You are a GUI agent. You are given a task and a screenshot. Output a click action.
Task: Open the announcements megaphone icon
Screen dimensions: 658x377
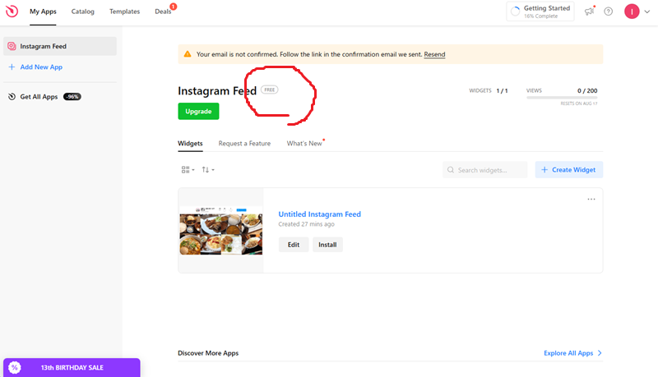click(x=590, y=11)
